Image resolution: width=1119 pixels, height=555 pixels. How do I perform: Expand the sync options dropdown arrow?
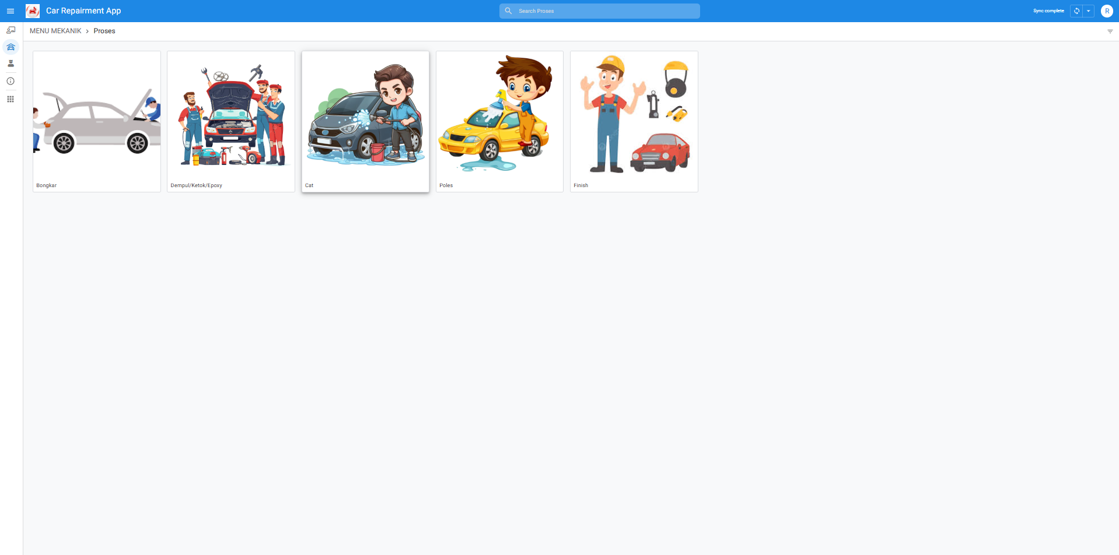tap(1089, 11)
